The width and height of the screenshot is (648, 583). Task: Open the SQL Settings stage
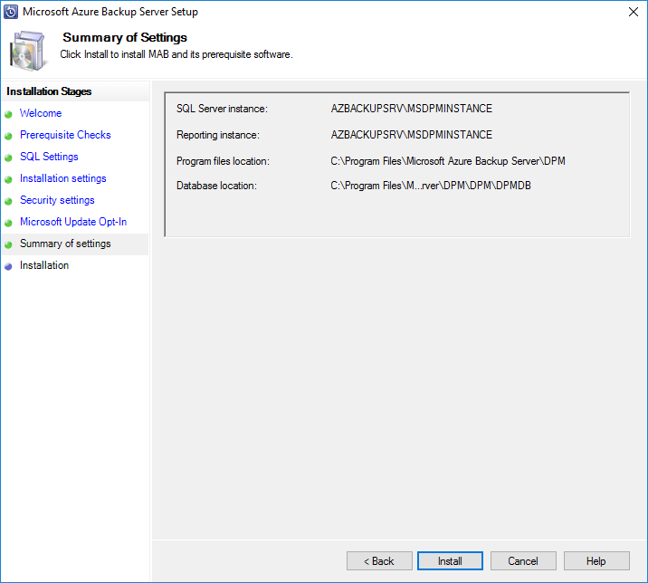[49, 157]
